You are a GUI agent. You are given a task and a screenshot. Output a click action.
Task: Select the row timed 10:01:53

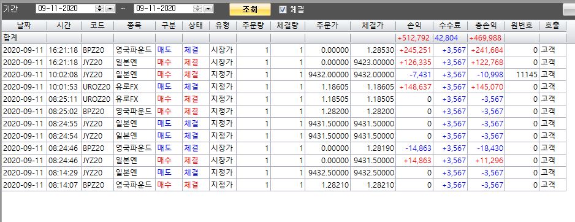(x=284, y=87)
